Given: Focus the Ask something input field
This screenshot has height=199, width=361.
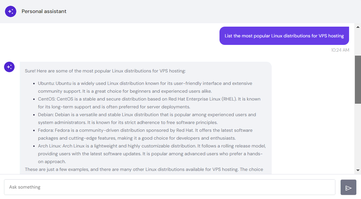Looking at the screenshot, I should tap(170, 187).
